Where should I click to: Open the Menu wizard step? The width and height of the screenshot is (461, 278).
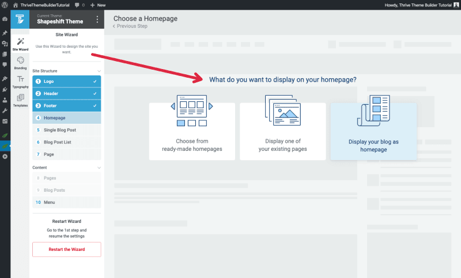pyautogui.click(x=66, y=203)
